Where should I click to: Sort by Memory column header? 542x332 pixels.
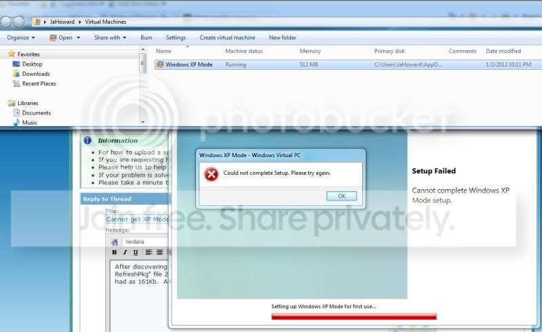coord(310,51)
